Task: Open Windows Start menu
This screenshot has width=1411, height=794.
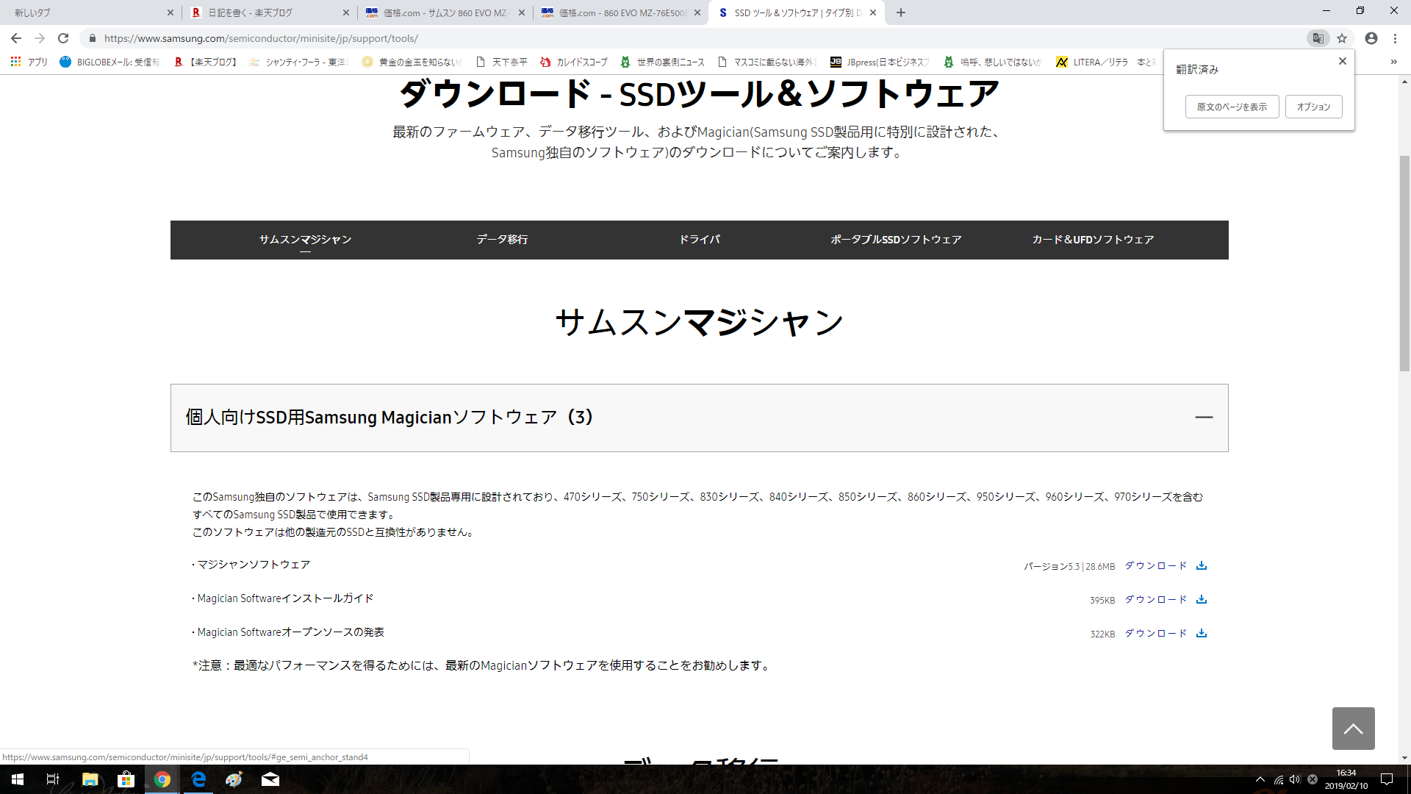Action: (x=18, y=779)
